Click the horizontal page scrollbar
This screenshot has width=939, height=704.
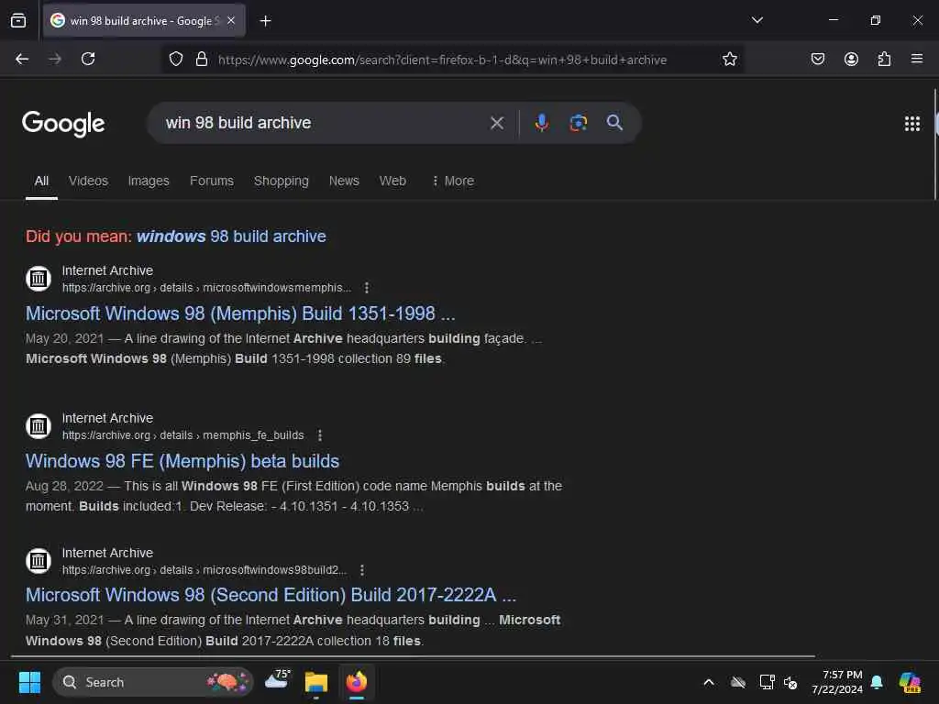[414, 656]
